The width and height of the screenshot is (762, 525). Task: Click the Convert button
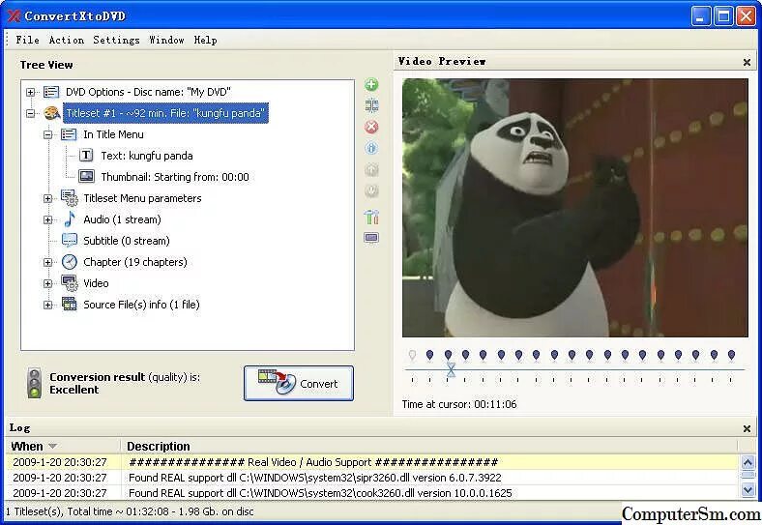(x=299, y=384)
